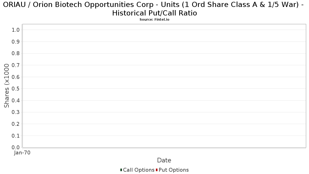This screenshot has height=174, width=309.
Task: Click the 0.9 y-axis tick label
Action: (16, 42)
